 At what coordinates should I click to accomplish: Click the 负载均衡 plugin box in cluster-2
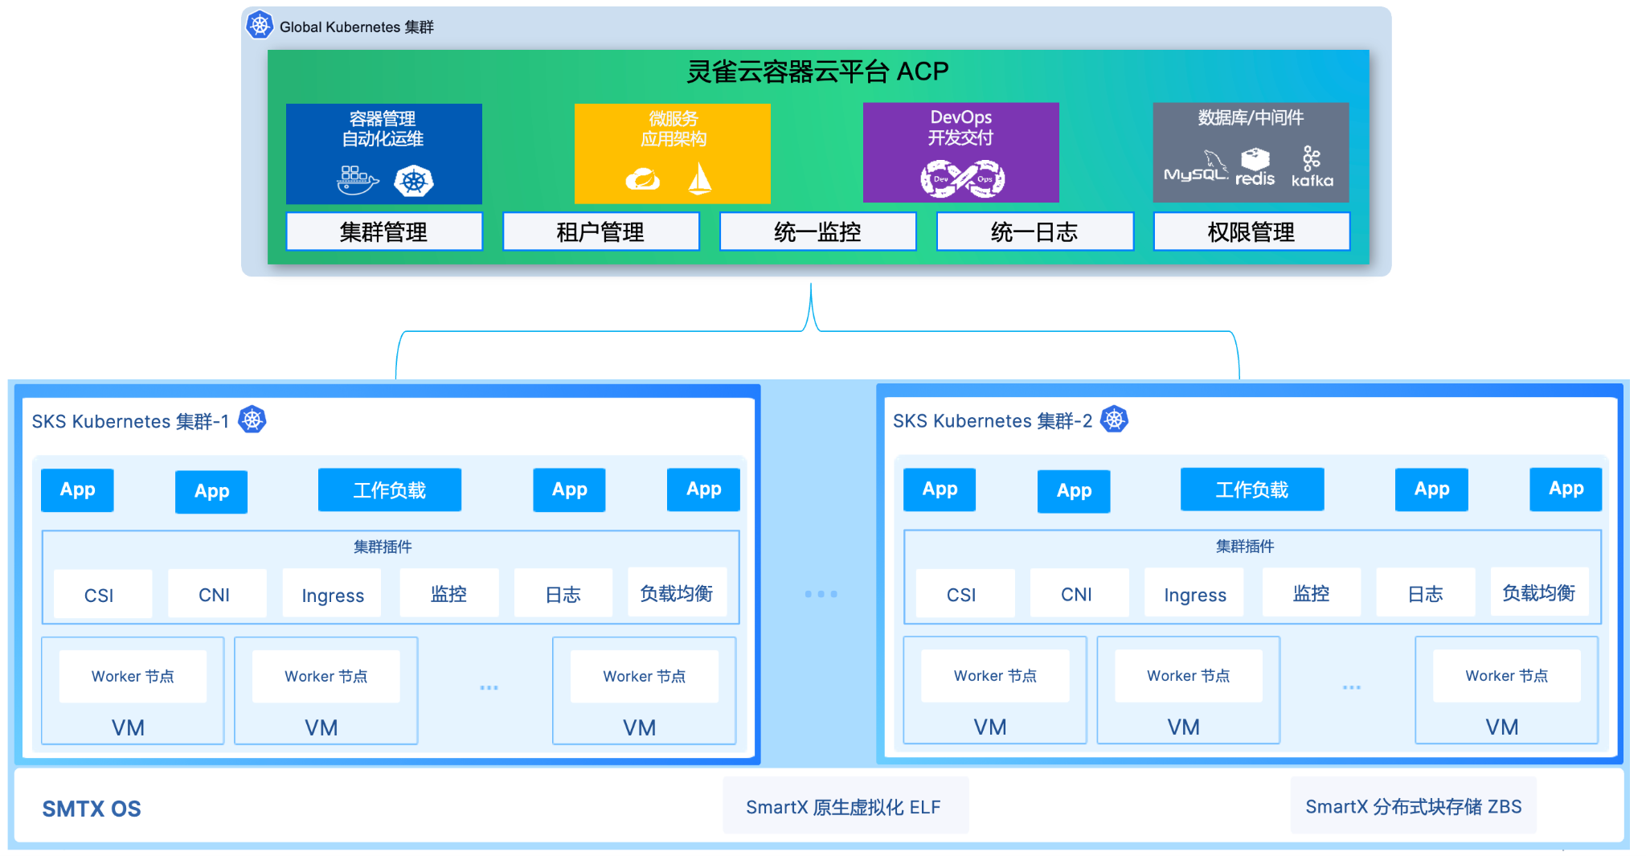[x=1540, y=592]
